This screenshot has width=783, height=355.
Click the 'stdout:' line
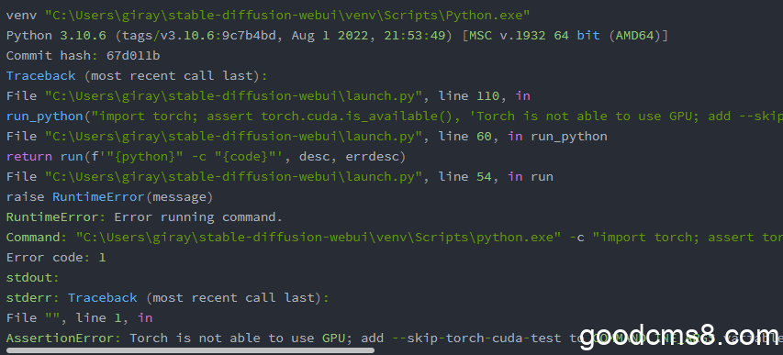(32, 278)
